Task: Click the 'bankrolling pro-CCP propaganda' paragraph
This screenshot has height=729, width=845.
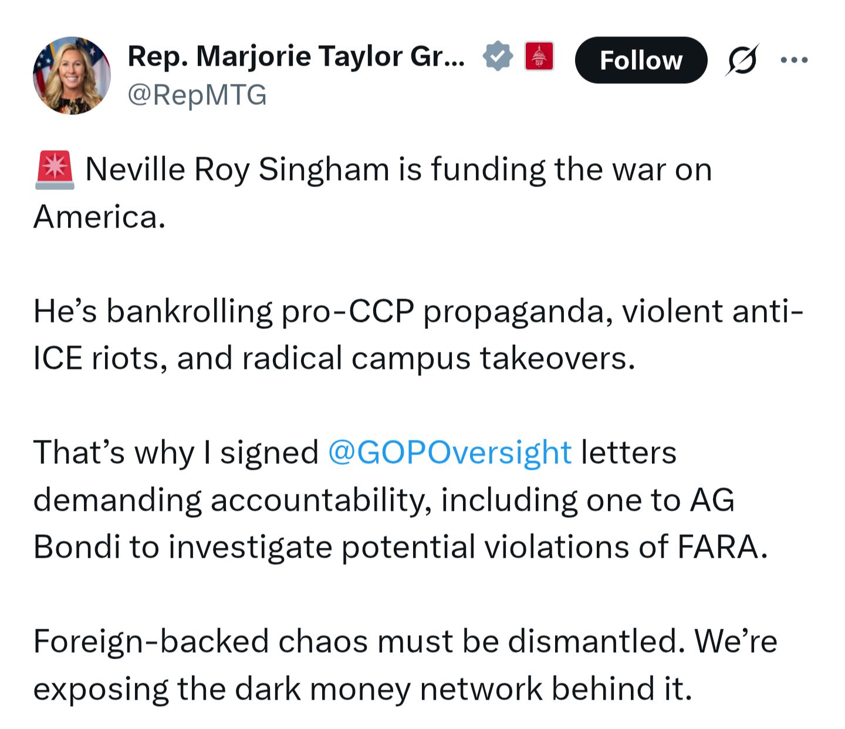Action: coord(418,334)
